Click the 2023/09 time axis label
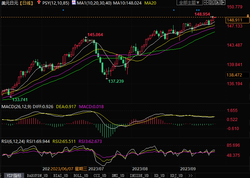 point(188,169)
